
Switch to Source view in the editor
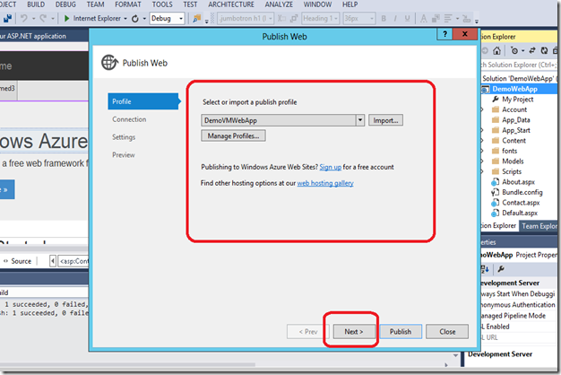pyautogui.click(x=18, y=261)
